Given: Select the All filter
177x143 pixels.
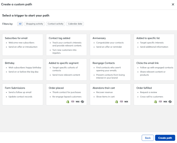Looking at the screenshot, I should [20, 24].
